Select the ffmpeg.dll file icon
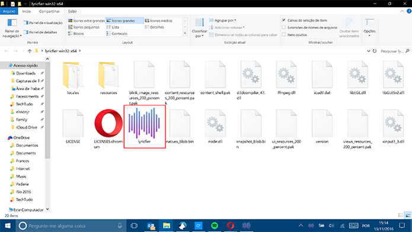Screen dimensions: 412x232 click(286, 75)
